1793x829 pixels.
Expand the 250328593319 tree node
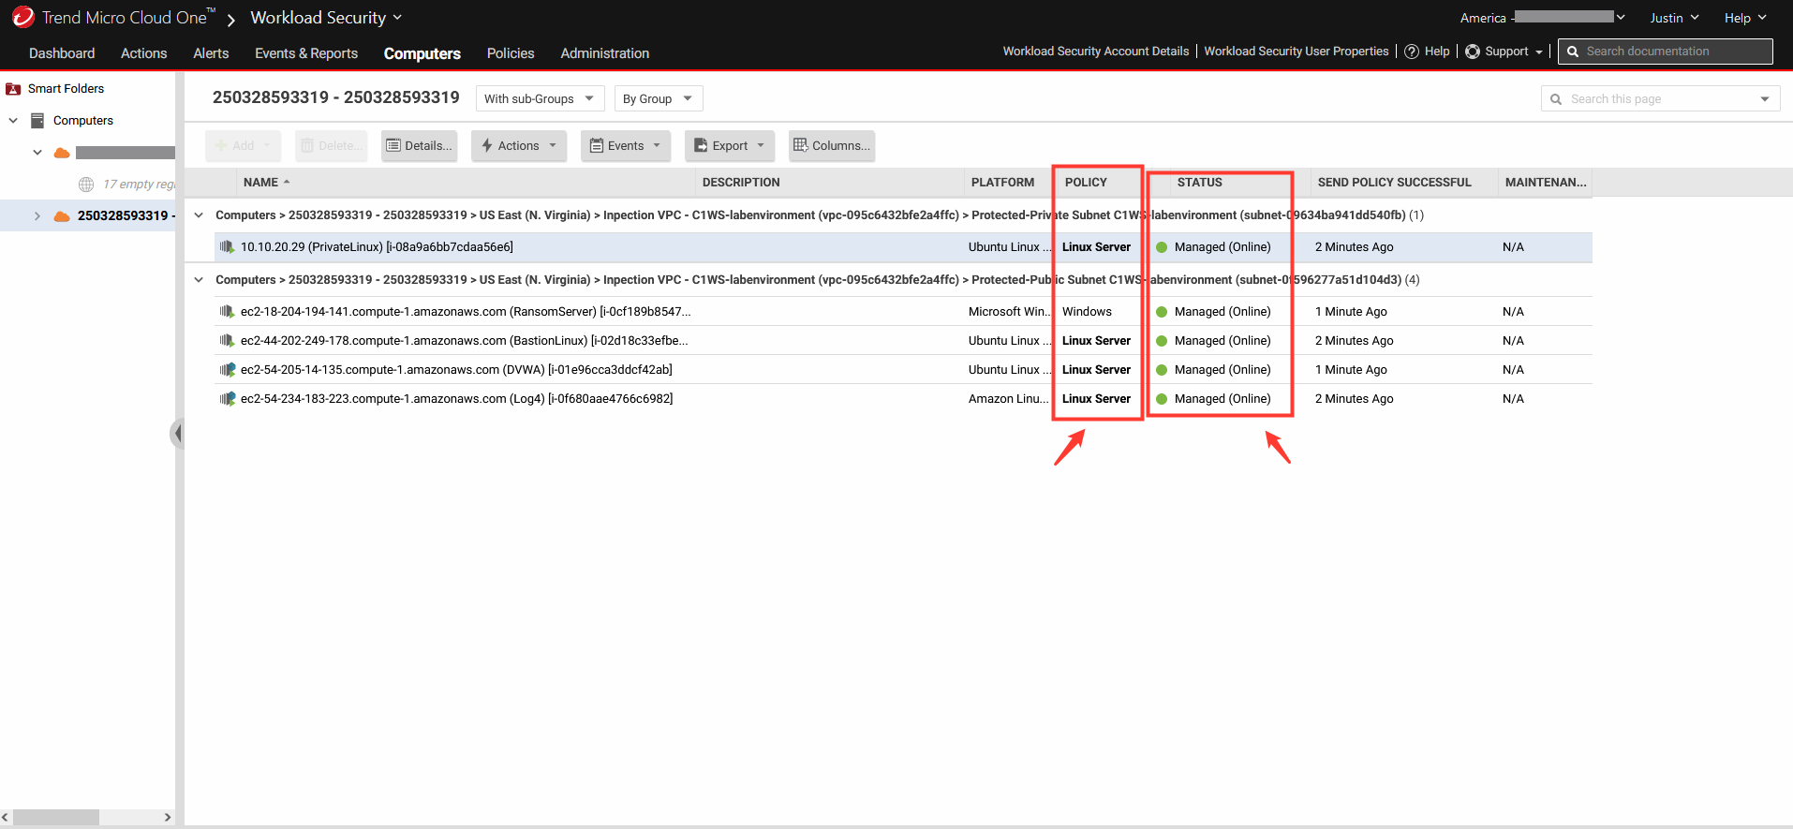point(37,216)
